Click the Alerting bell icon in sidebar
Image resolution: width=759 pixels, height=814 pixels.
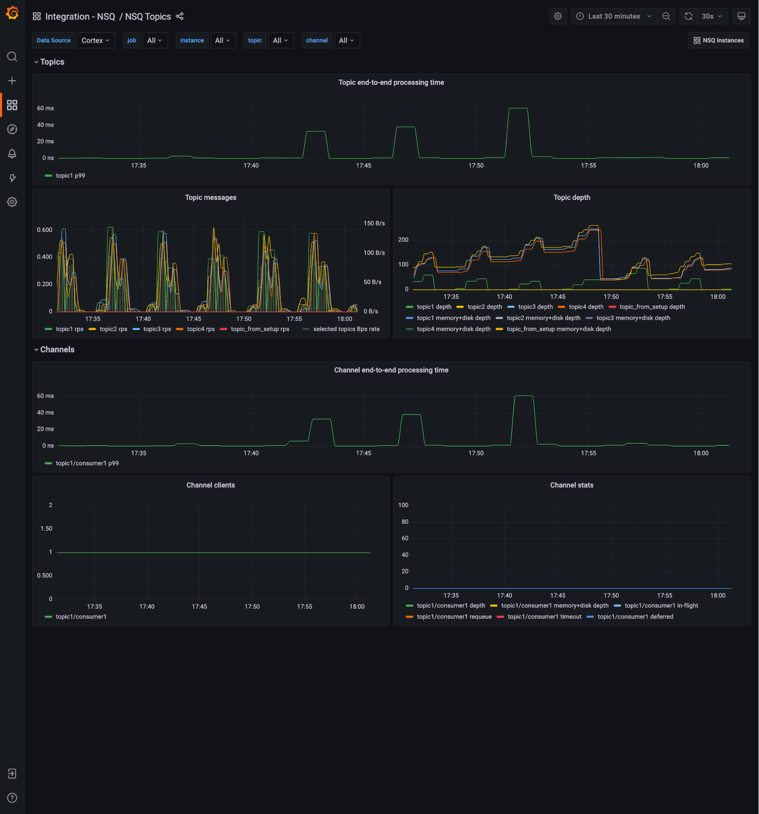pos(12,153)
